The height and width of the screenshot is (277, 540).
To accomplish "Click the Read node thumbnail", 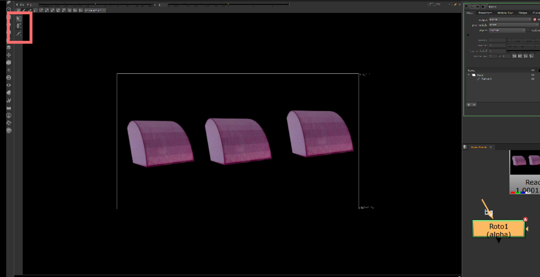I will [x=525, y=163].
